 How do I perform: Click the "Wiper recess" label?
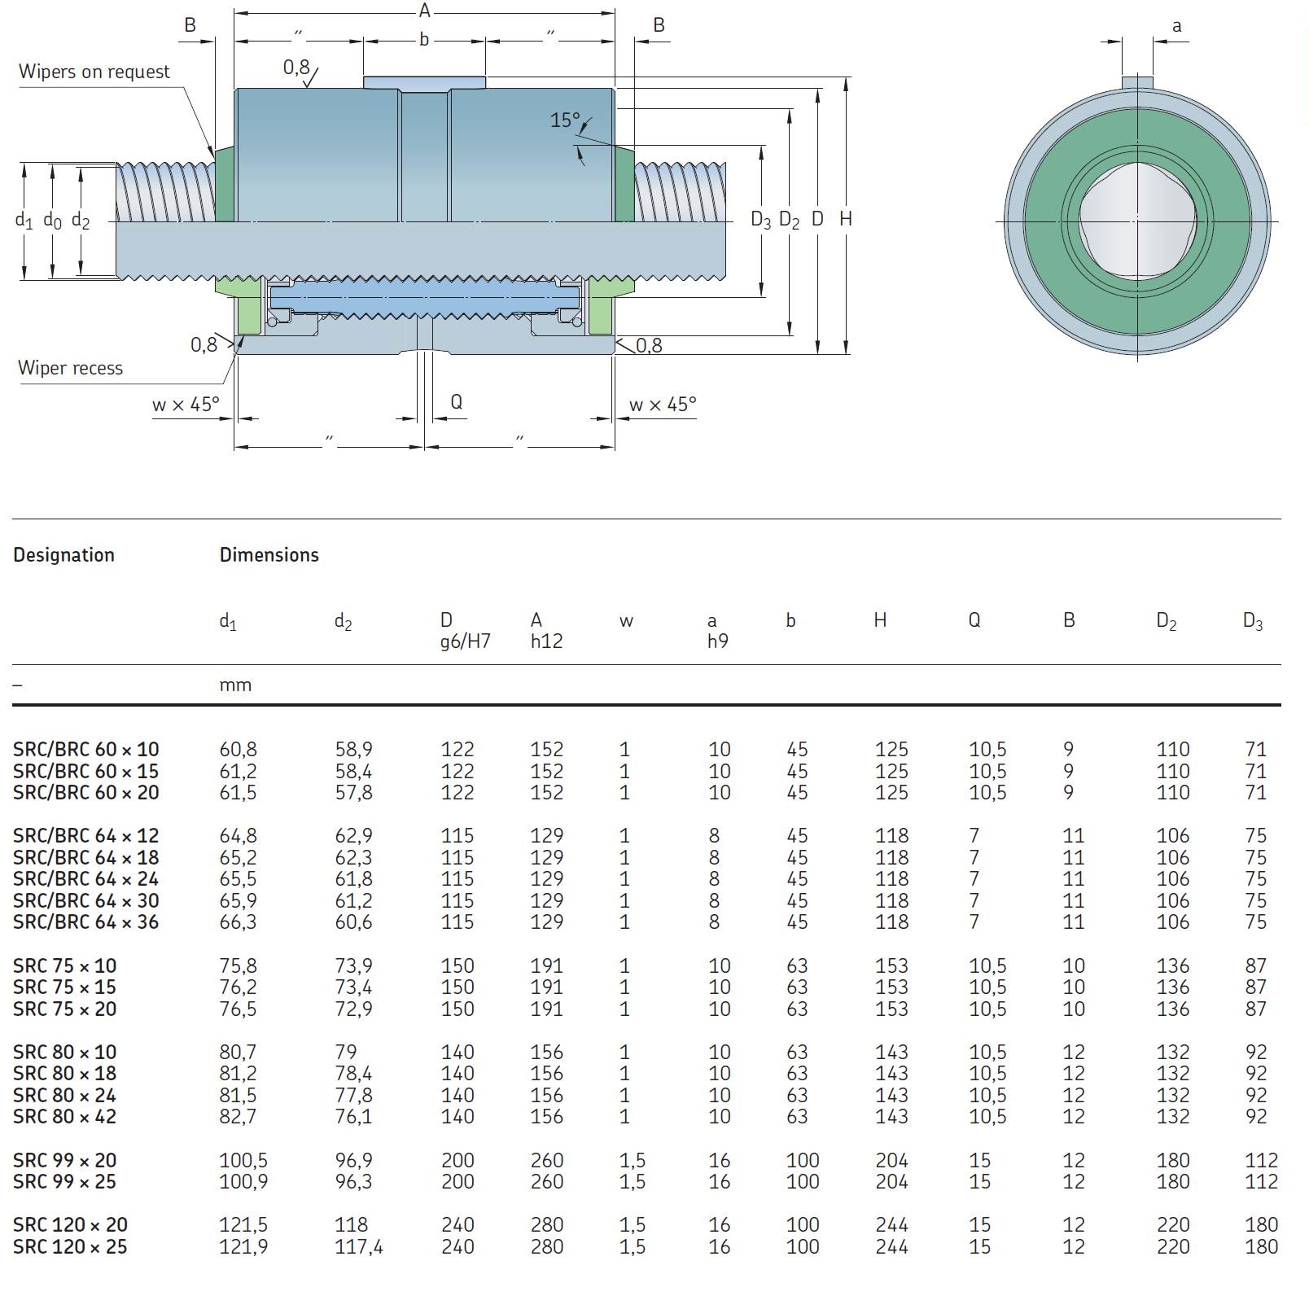coord(70,368)
